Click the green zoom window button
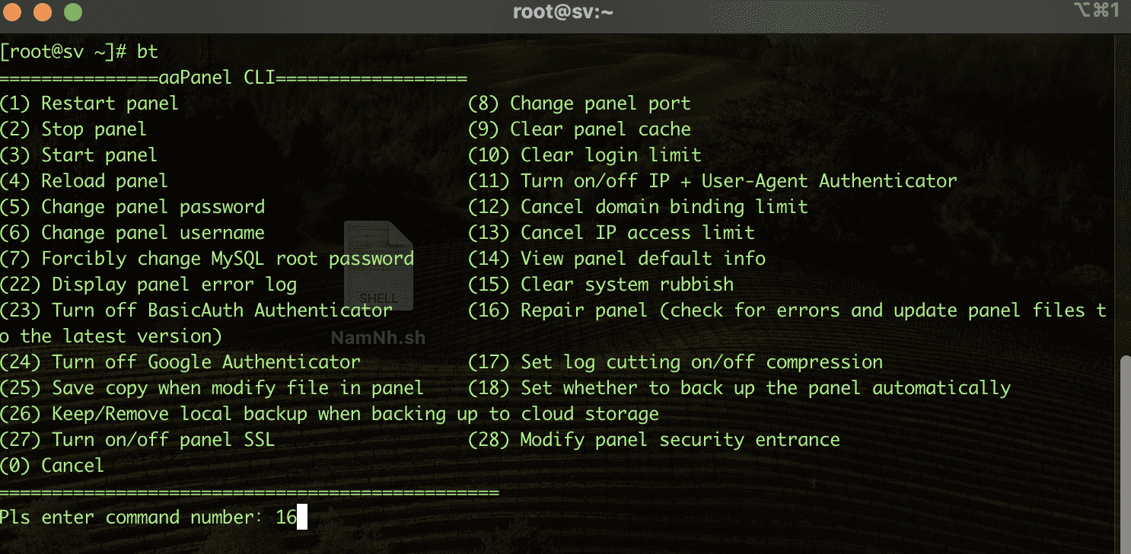 click(72, 12)
